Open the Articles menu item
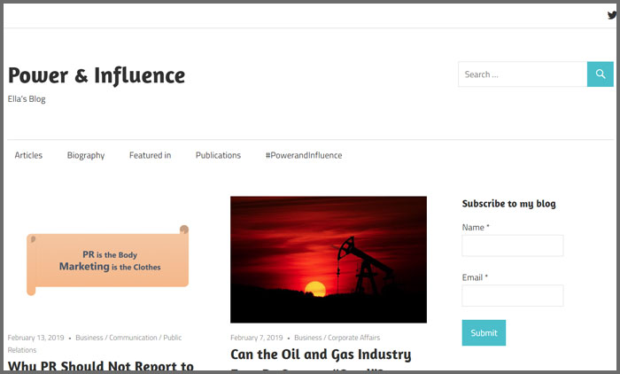620x374 pixels. pos(28,155)
